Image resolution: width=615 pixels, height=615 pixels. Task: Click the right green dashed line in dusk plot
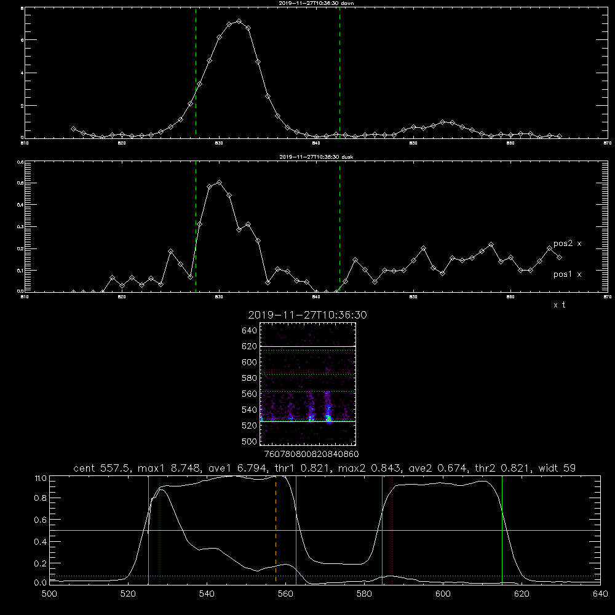click(339, 226)
